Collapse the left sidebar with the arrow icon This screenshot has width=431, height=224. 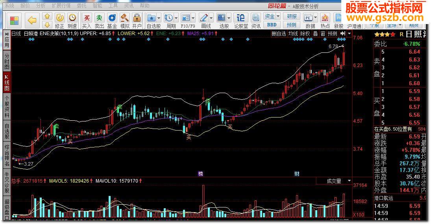7,34
